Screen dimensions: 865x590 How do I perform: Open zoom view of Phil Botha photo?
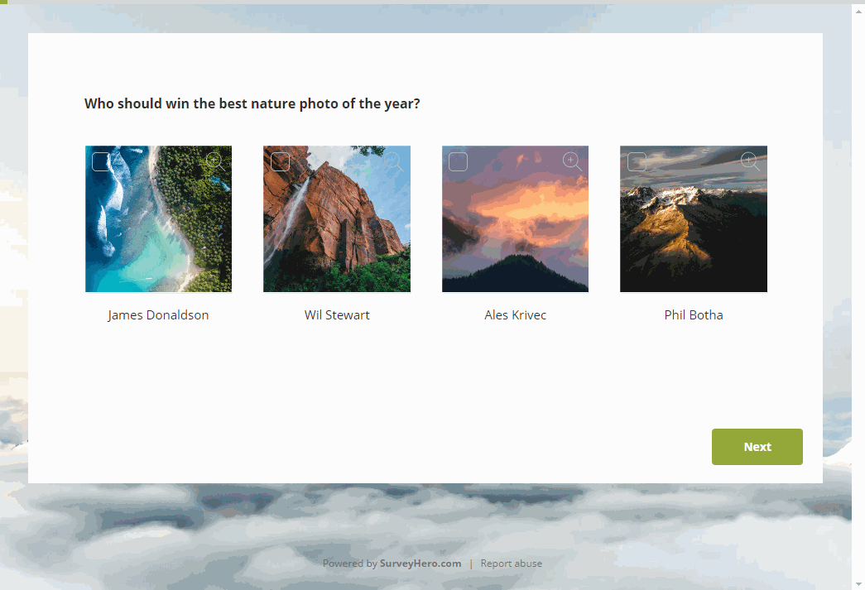point(750,162)
